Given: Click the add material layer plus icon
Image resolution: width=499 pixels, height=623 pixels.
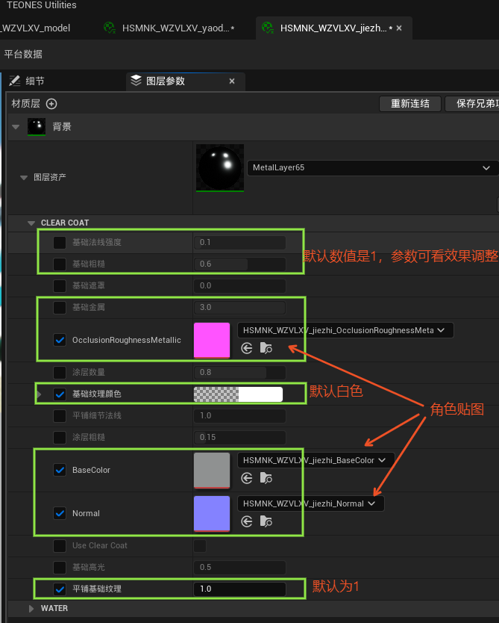Looking at the screenshot, I should [x=51, y=104].
